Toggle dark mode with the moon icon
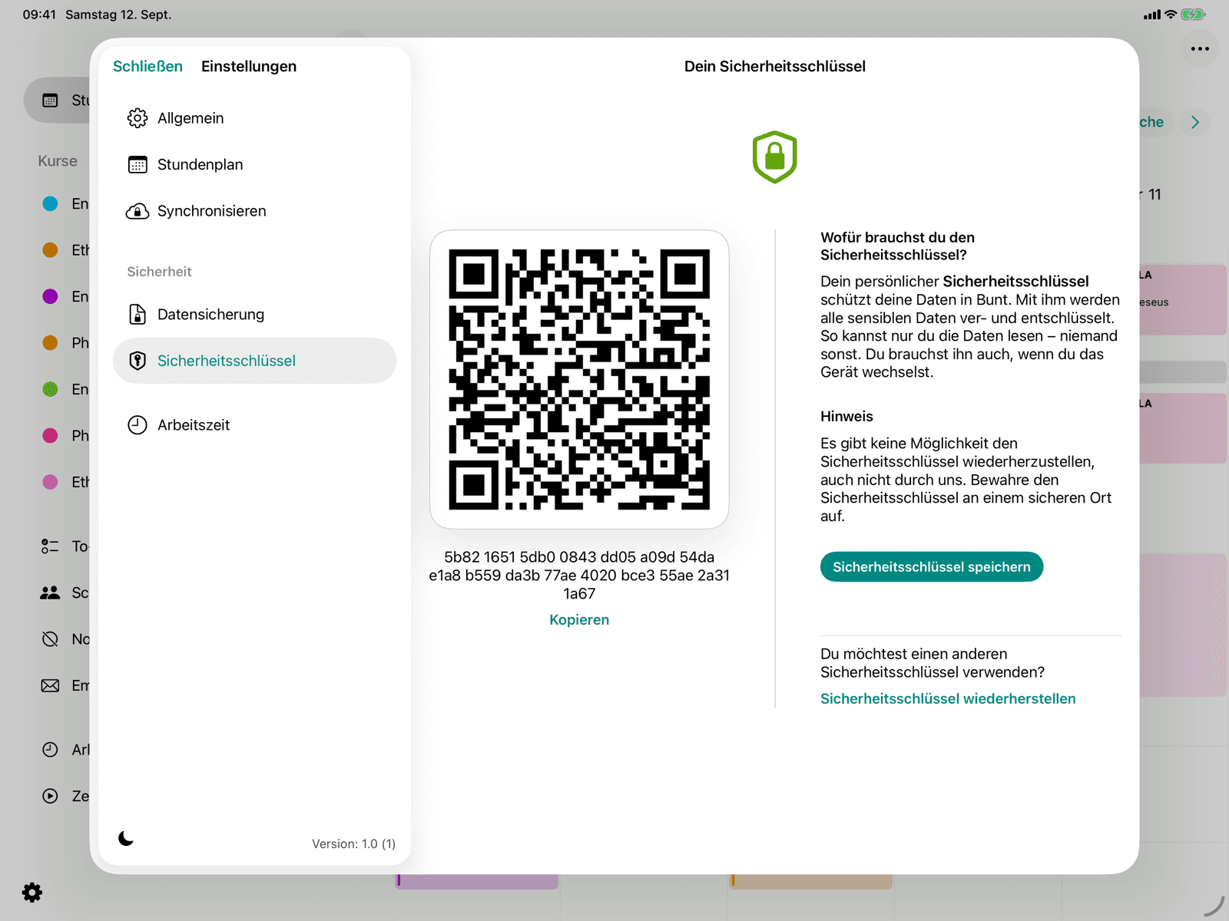Viewport: 1229px width, 921px height. point(126,838)
